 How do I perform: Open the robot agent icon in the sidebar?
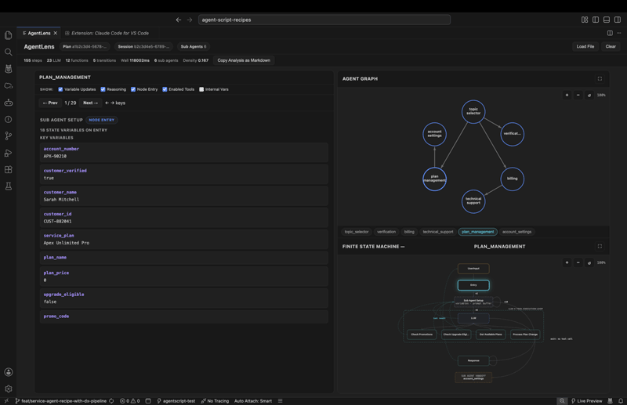pos(8,103)
